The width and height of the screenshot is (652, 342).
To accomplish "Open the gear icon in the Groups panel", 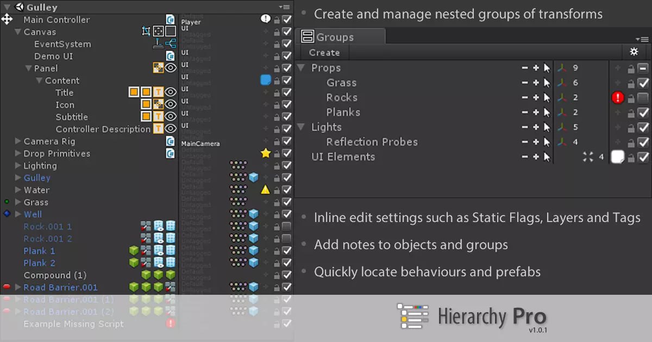I will (634, 52).
